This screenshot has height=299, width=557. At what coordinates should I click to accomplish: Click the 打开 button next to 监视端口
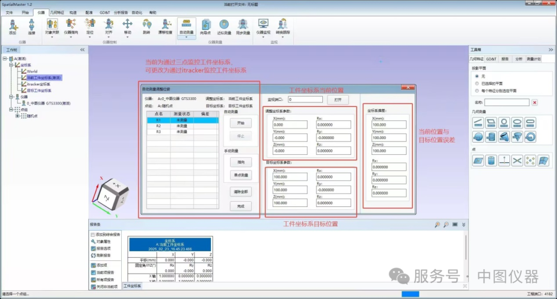[x=338, y=100]
